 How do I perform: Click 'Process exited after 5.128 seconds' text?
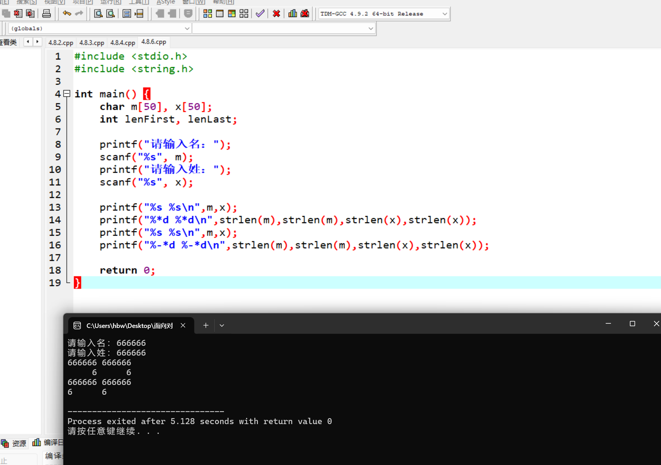[x=150, y=421]
